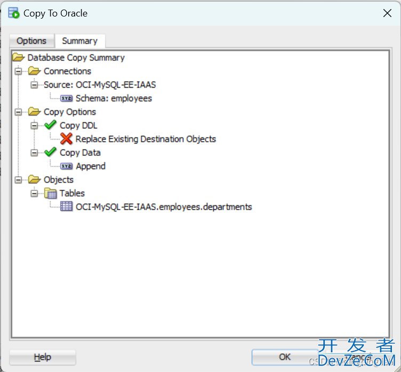
Task: Select the Copy Options label
Action: (x=69, y=112)
